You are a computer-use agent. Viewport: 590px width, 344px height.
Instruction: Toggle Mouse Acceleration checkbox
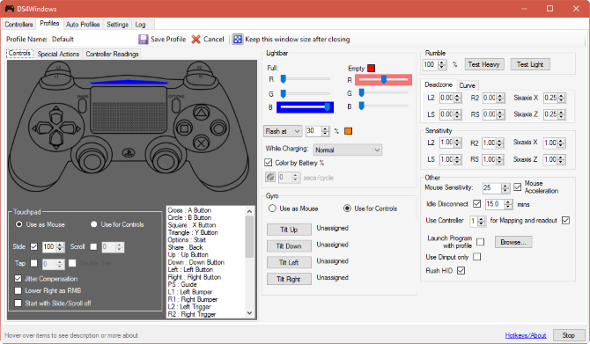click(x=518, y=187)
